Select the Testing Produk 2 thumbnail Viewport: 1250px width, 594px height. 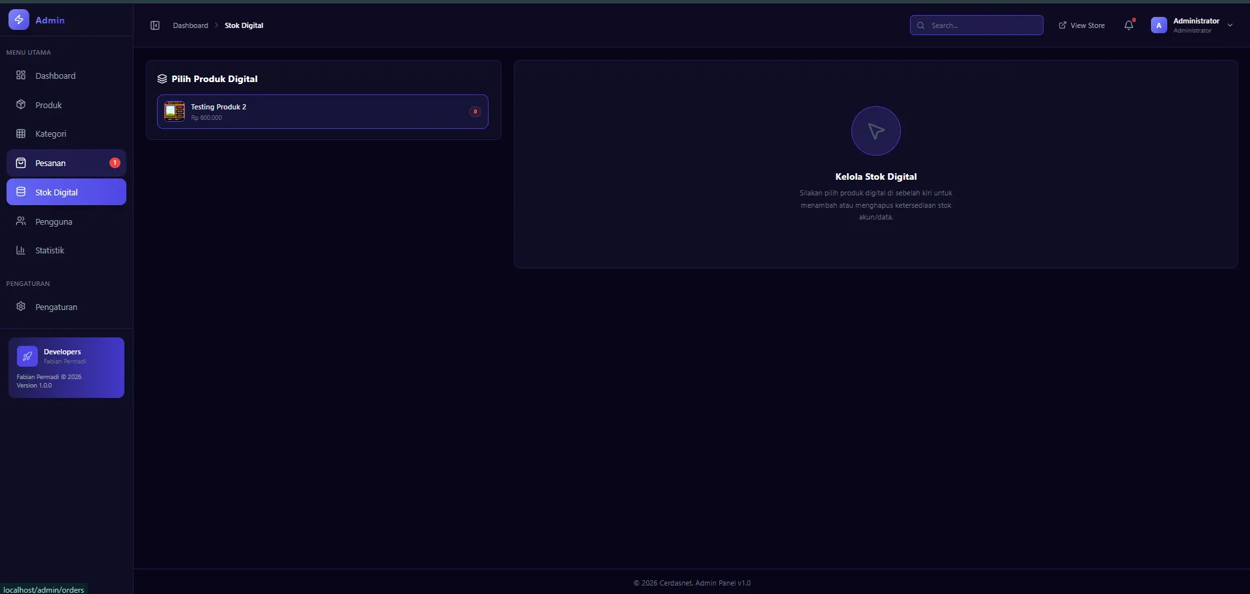(175, 111)
